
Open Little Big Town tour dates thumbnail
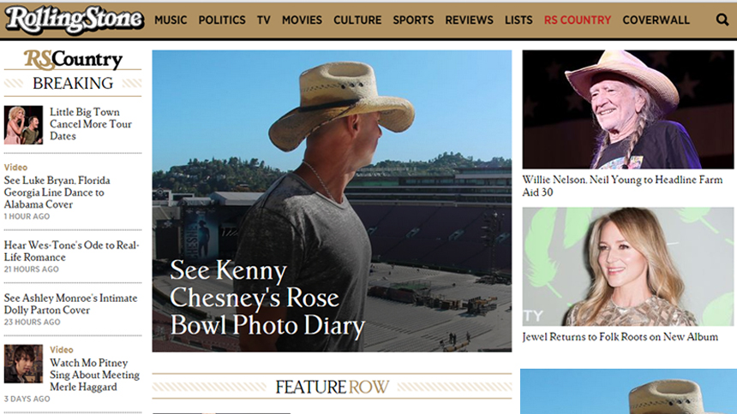point(23,125)
